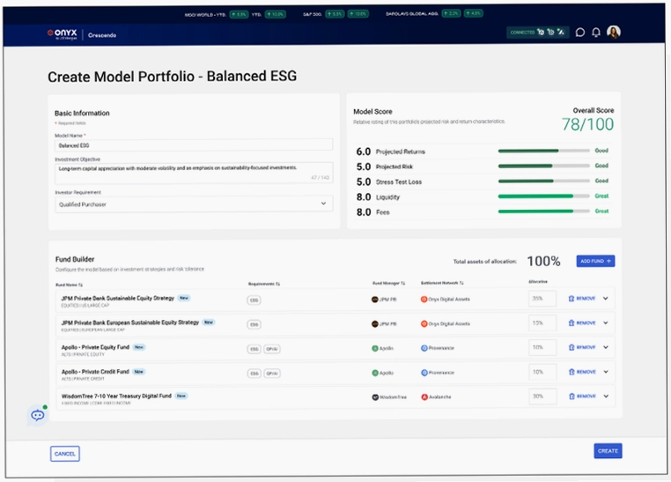Image resolution: width=671 pixels, height=482 pixels.
Task: Click the Investment Objective text area
Action: tap(194, 173)
